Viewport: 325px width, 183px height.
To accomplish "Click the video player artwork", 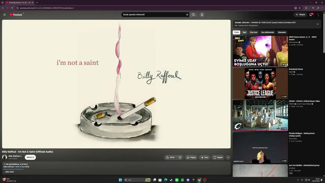I will pyautogui.click(x=116, y=84).
